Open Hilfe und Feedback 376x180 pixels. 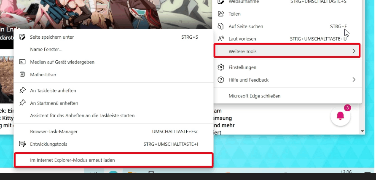click(x=287, y=80)
